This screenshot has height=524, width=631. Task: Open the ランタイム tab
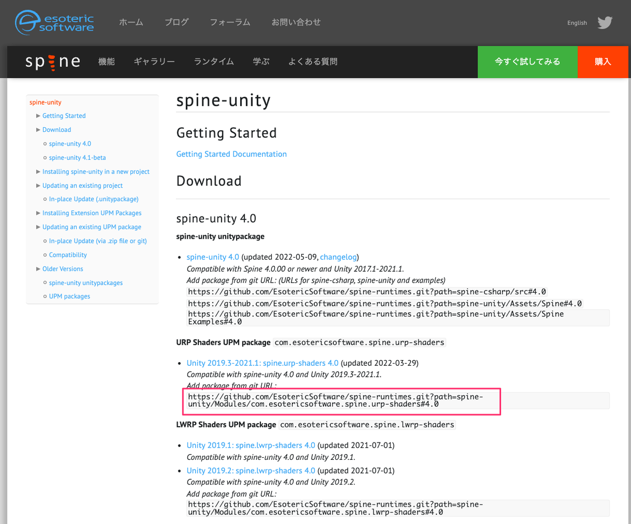coord(213,61)
